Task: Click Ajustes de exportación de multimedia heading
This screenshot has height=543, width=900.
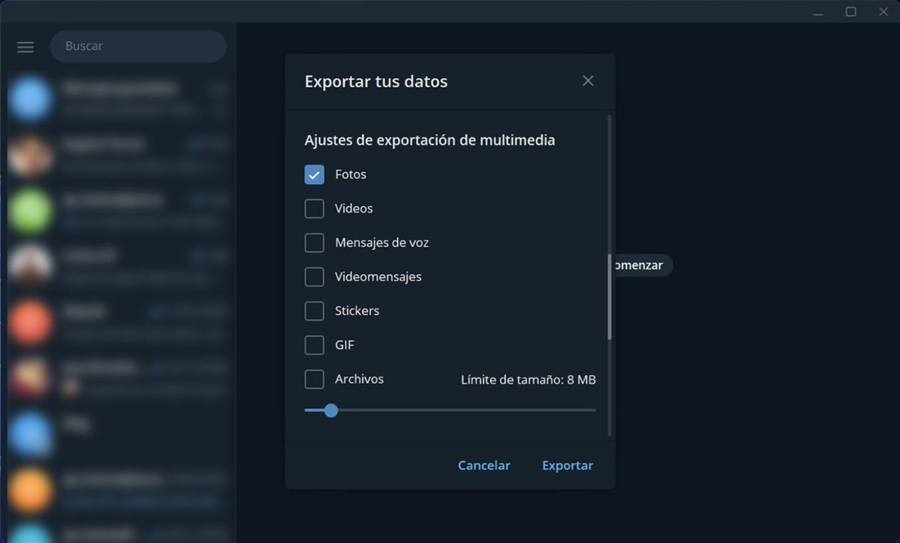Action: 429,140
